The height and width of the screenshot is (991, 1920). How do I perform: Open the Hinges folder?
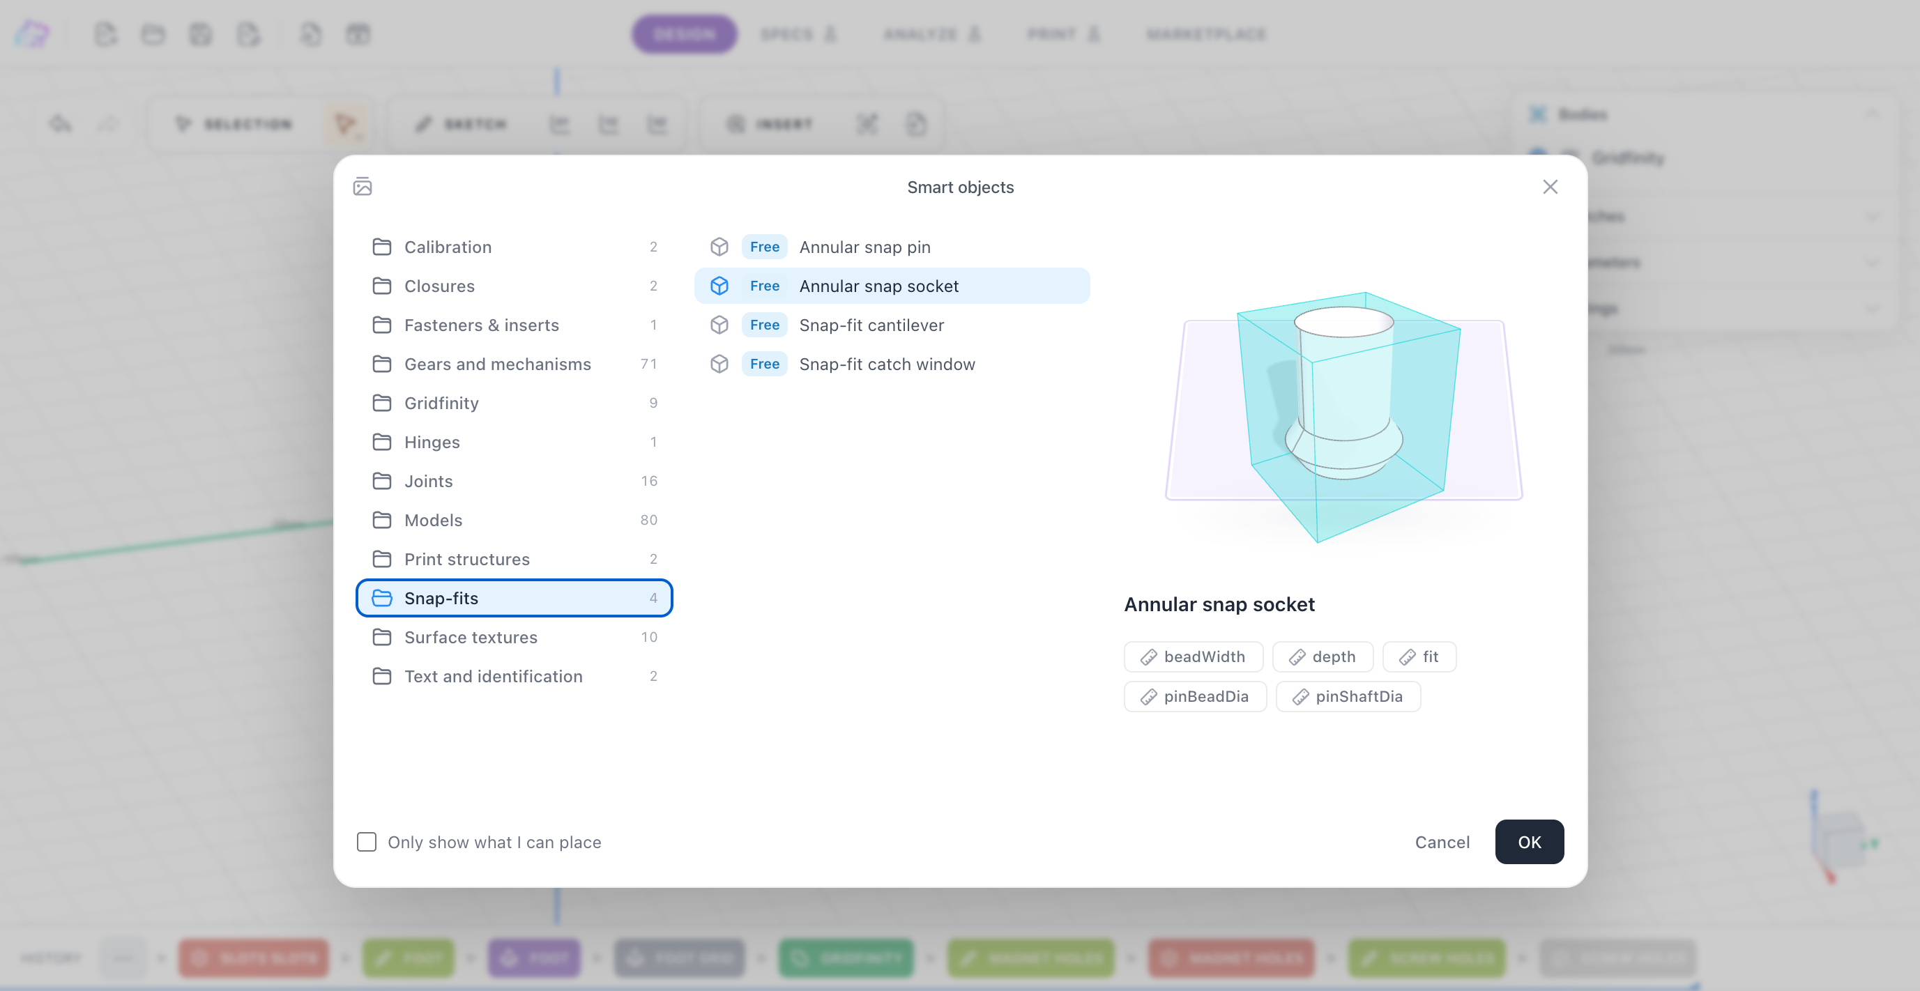point(515,442)
